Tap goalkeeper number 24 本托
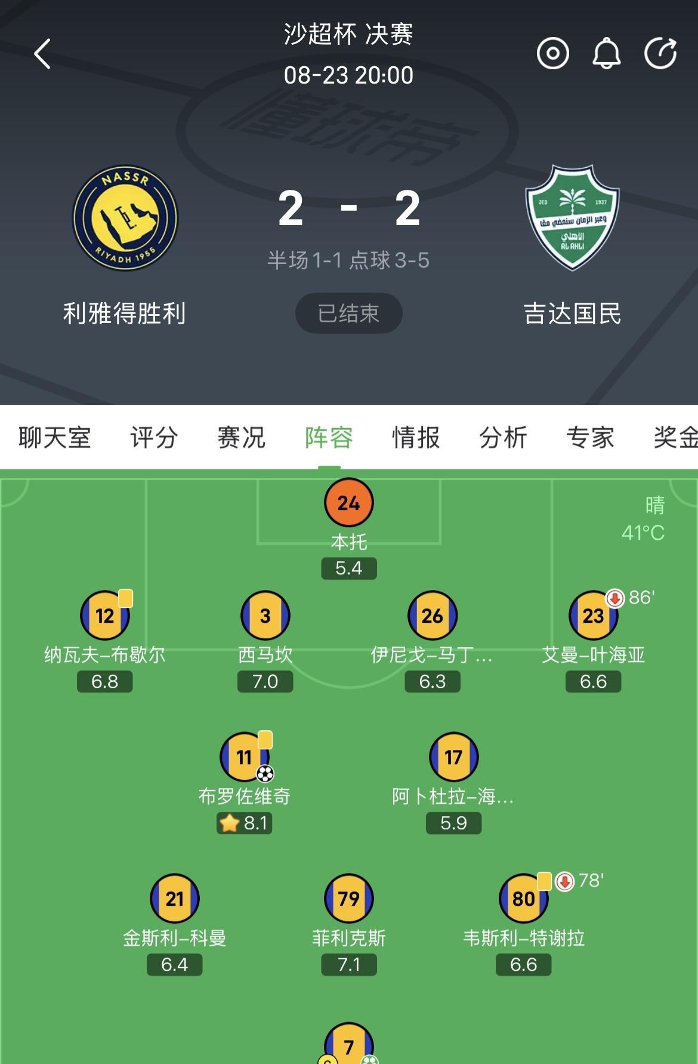Screen dimensions: 698x1064 (349, 503)
